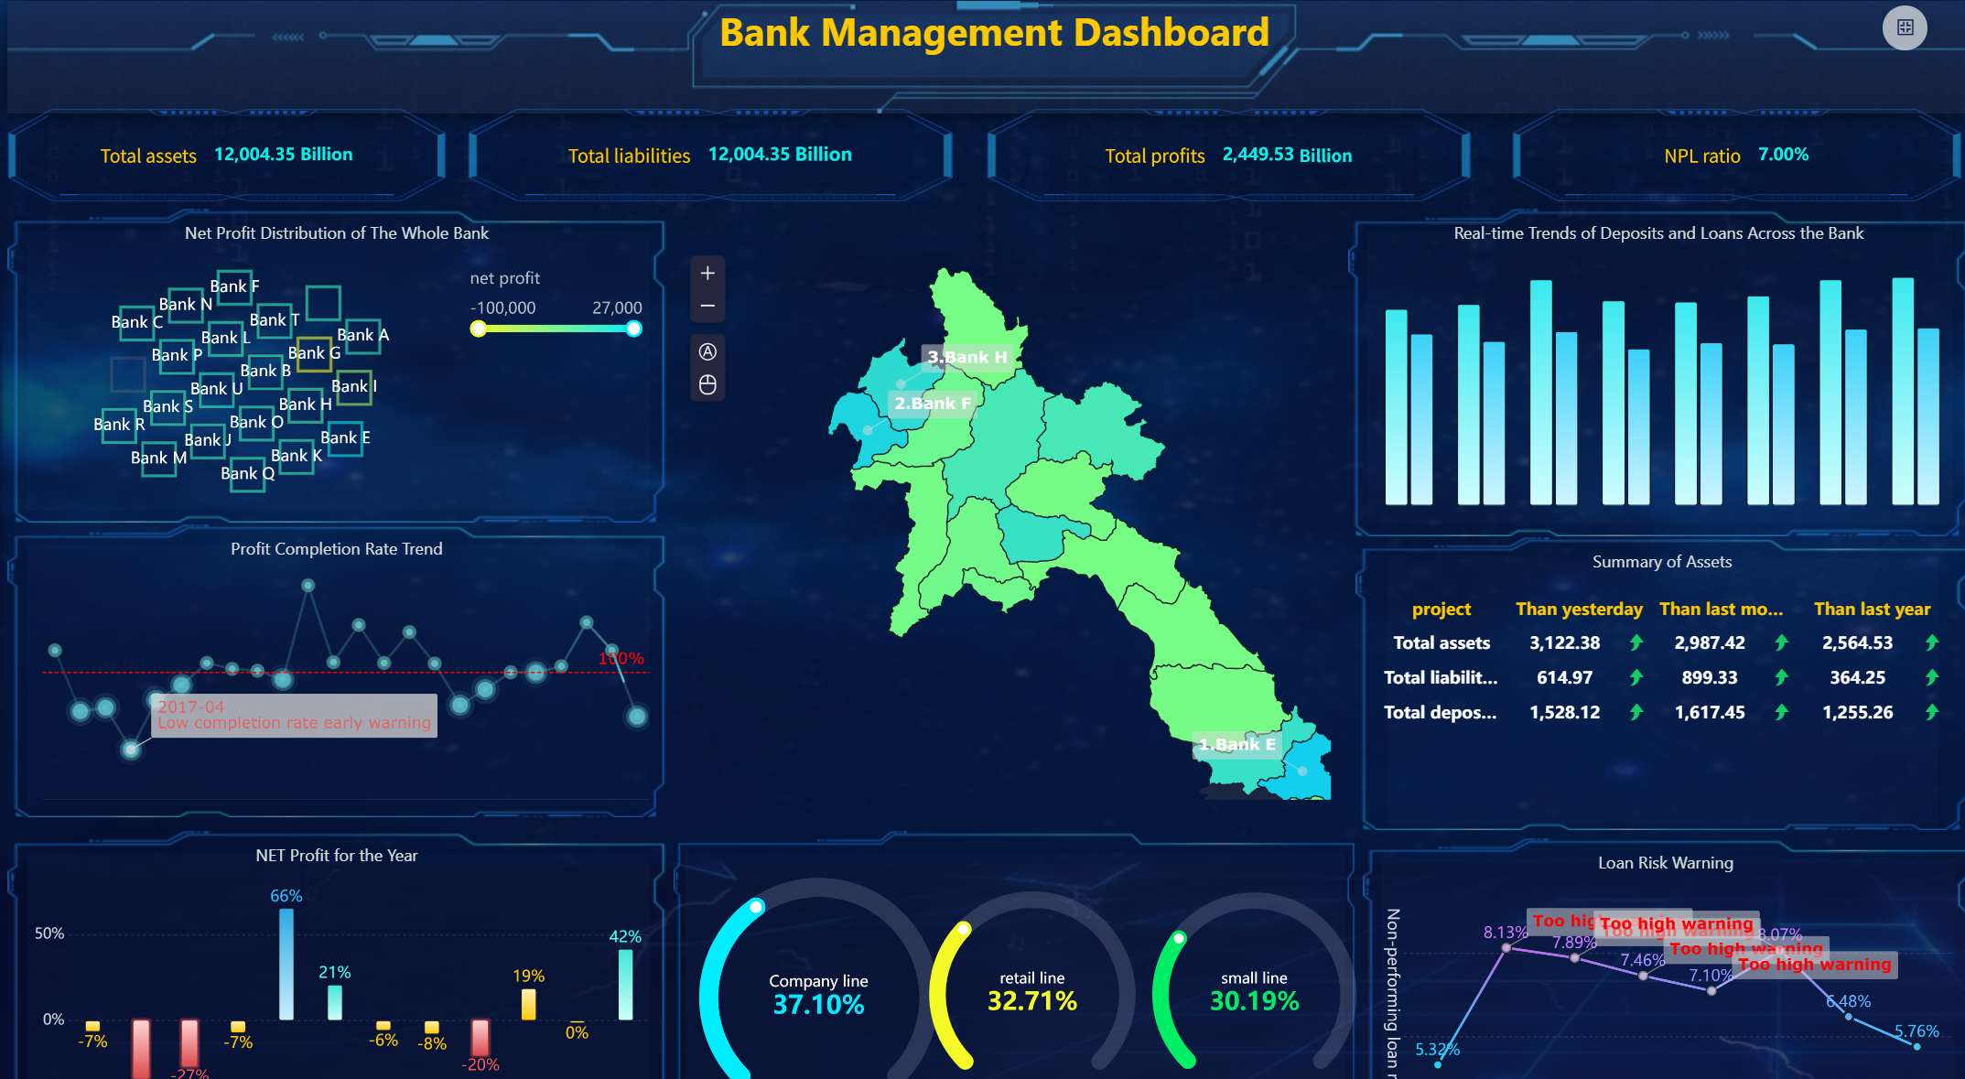Click the map zoom in plus button

point(707,274)
